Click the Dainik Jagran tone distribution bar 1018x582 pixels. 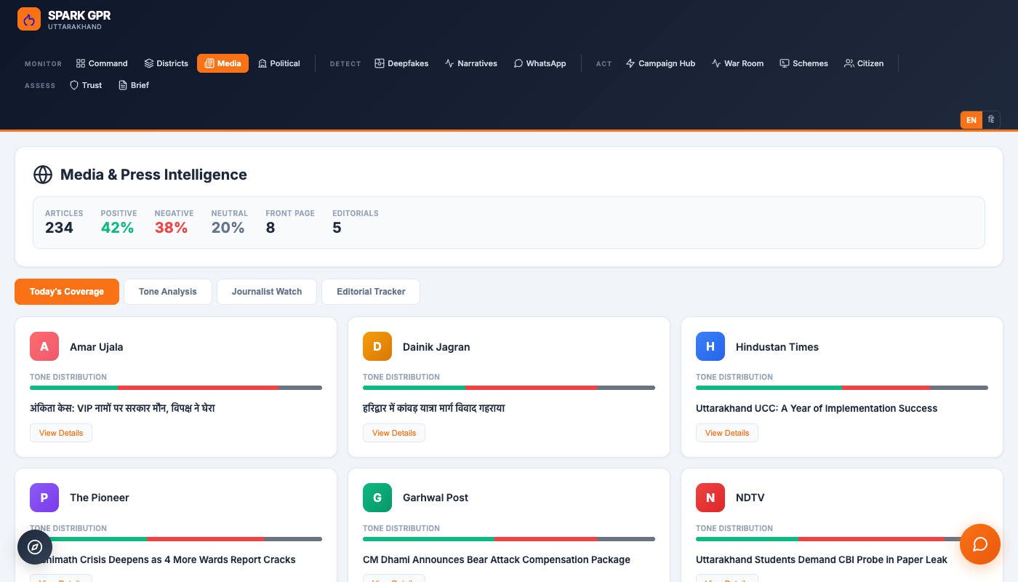tap(508, 388)
